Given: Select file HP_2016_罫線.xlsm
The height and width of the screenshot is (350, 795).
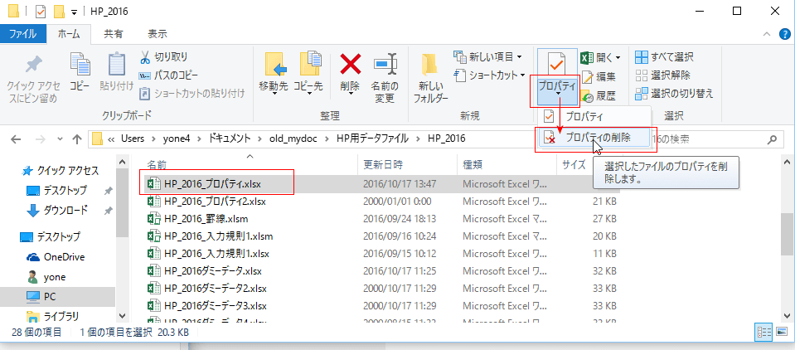Looking at the screenshot, I should click(x=197, y=219).
